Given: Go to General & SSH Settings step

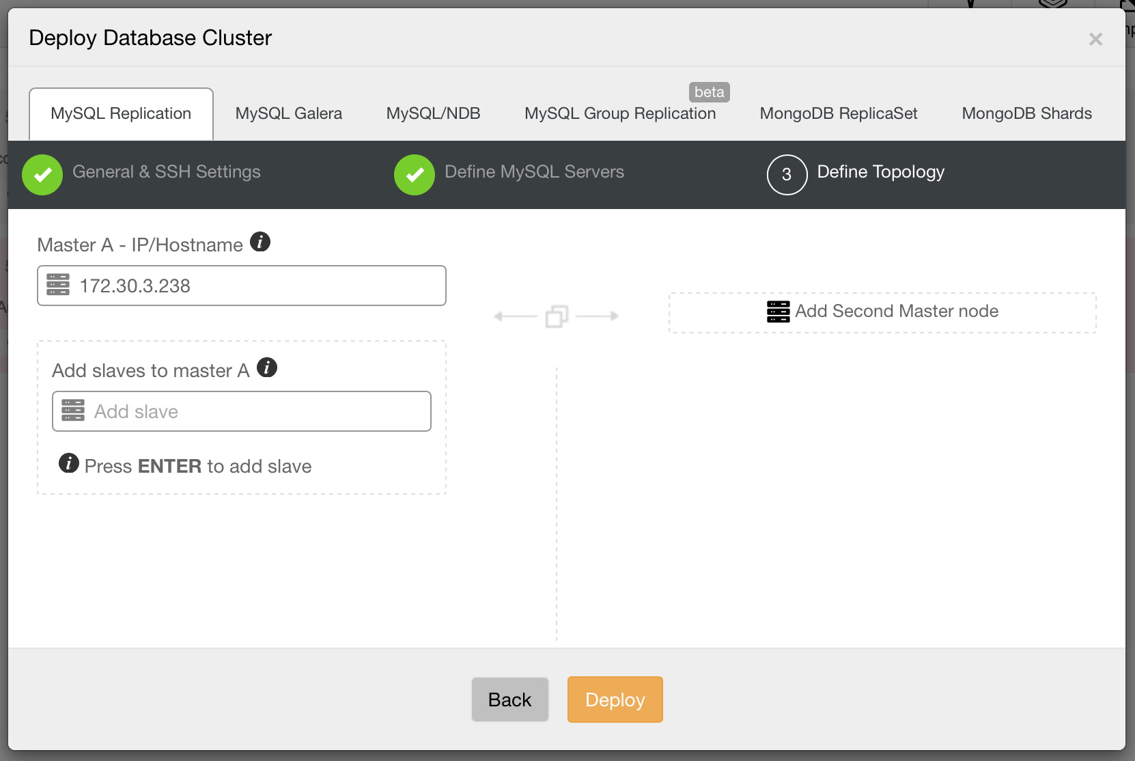Looking at the screenshot, I should tap(167, 171).
